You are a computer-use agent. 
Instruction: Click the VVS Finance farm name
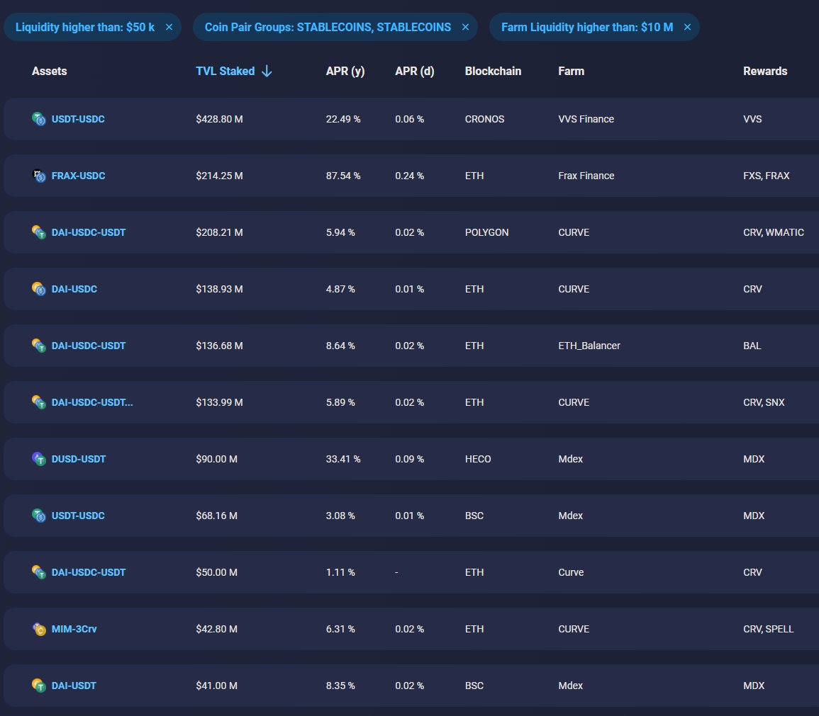click(586, 119)
